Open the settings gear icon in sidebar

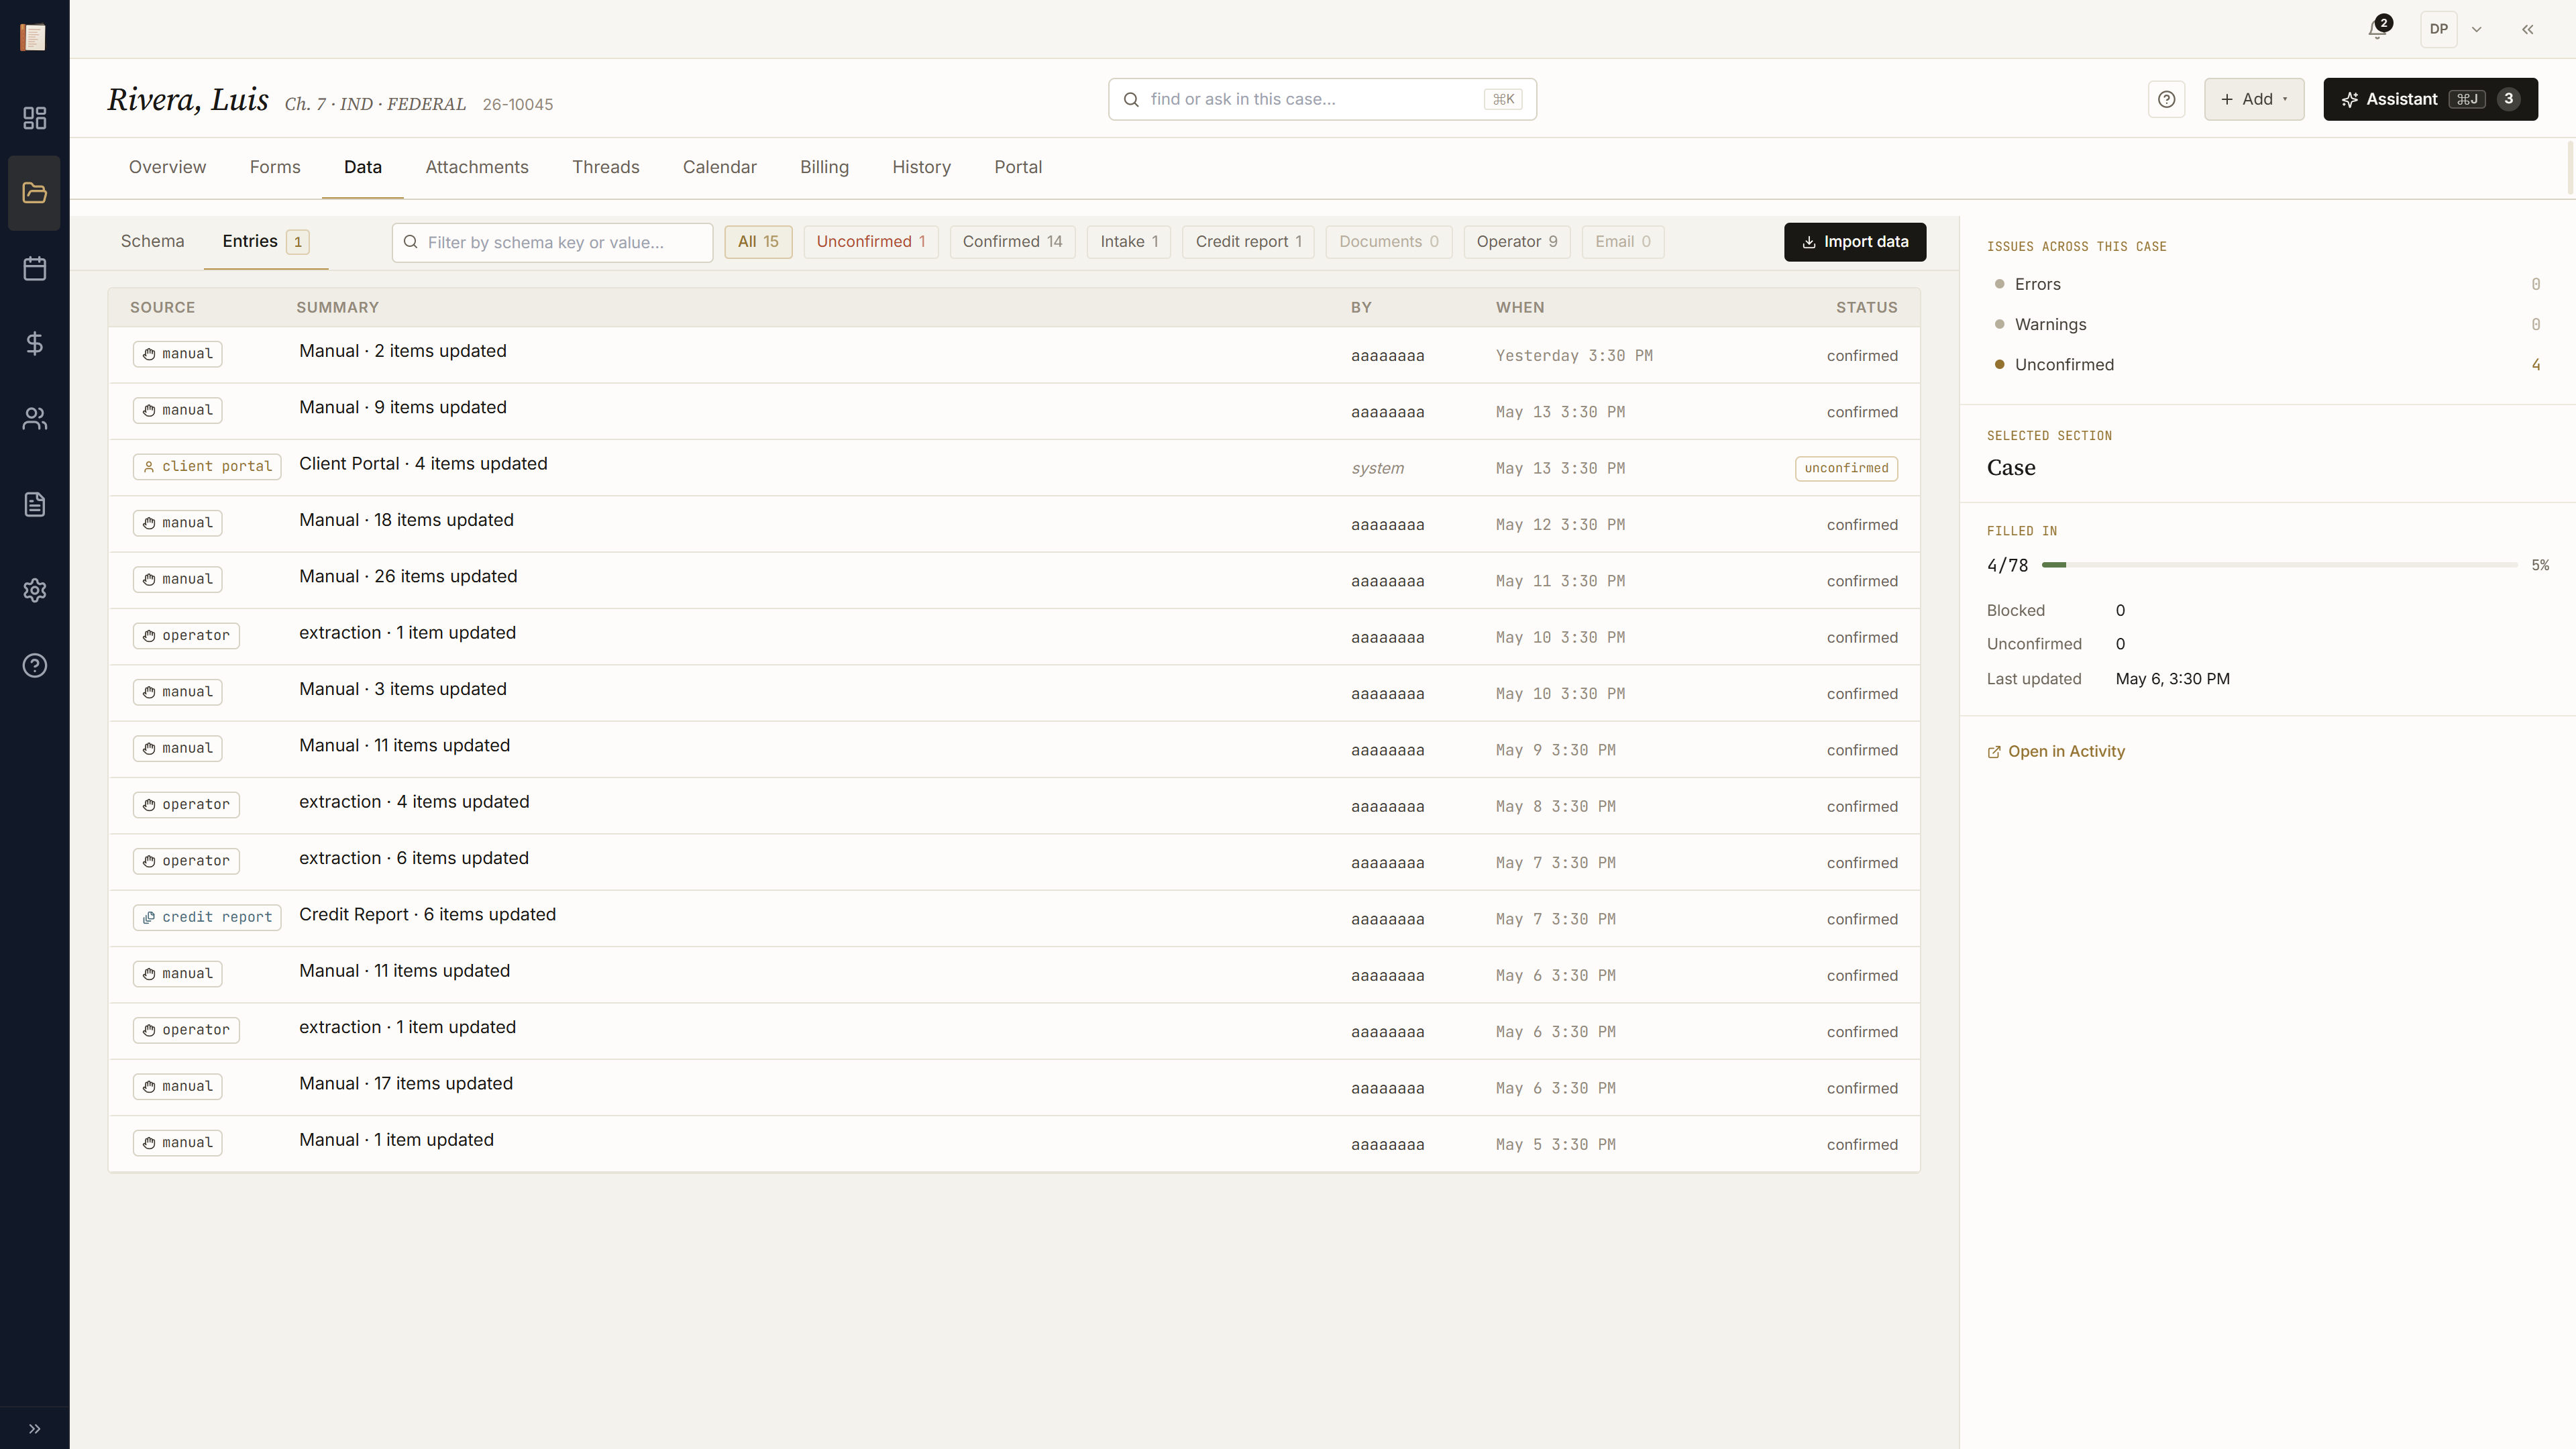(x=34, y=590)
